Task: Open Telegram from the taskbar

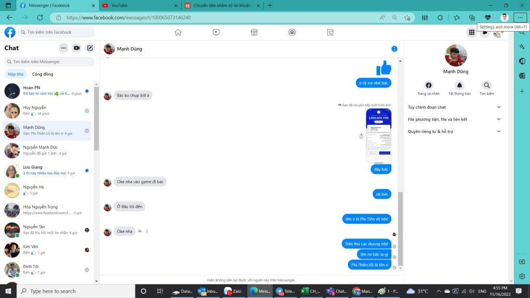Action: 285,291
